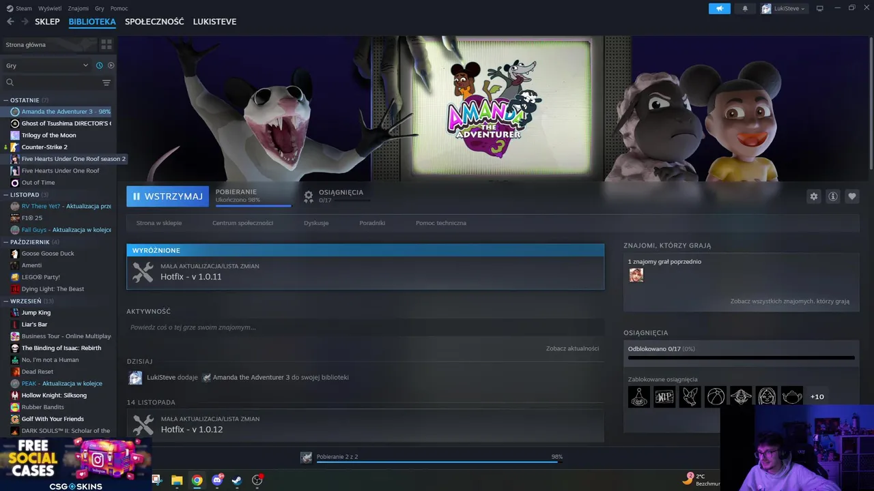Go back with the left arrow
Image resolution: width=874 pixels, height=491 pixels.
point(10,22)
